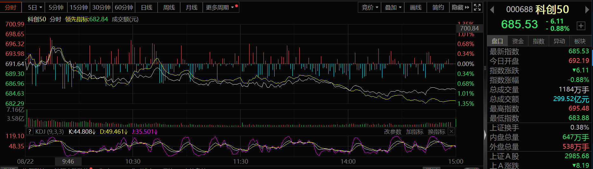Viewport: 593px width, 169px height.
Task: Click 换指标 to change the indicator
Action: (x=436, y=132)
